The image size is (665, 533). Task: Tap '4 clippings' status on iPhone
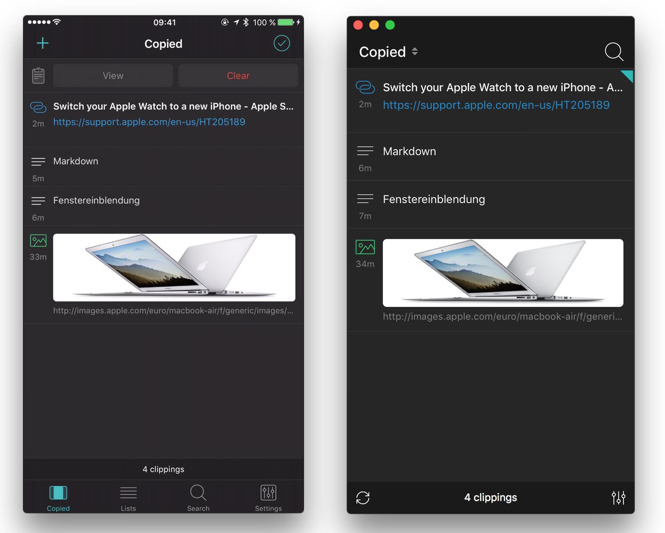pos(164,469)
